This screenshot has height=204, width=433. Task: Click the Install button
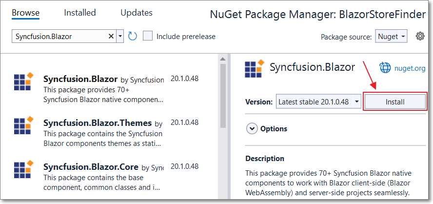point(395,102)
